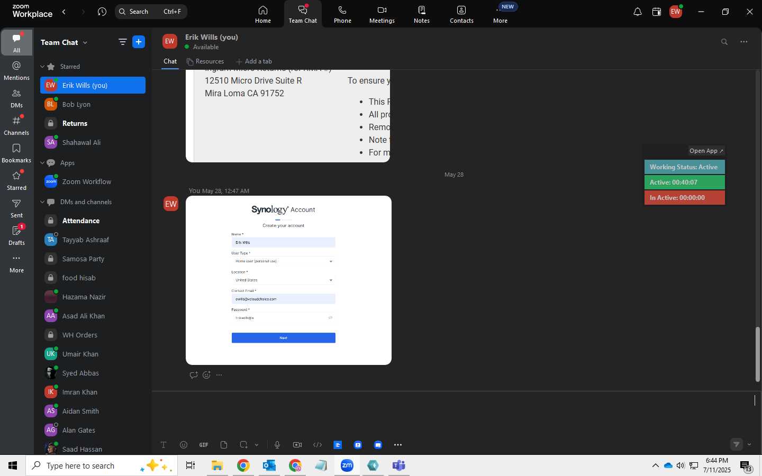Open chat with Aidan Smith
The height and width of the screenshot is (476, 762).
(93, 411)
